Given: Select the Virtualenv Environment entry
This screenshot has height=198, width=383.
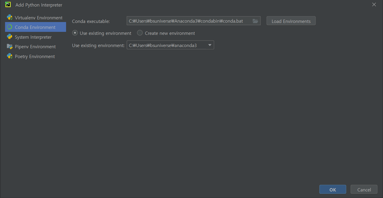Looking at the screenshot, I should tap(35, 18).
